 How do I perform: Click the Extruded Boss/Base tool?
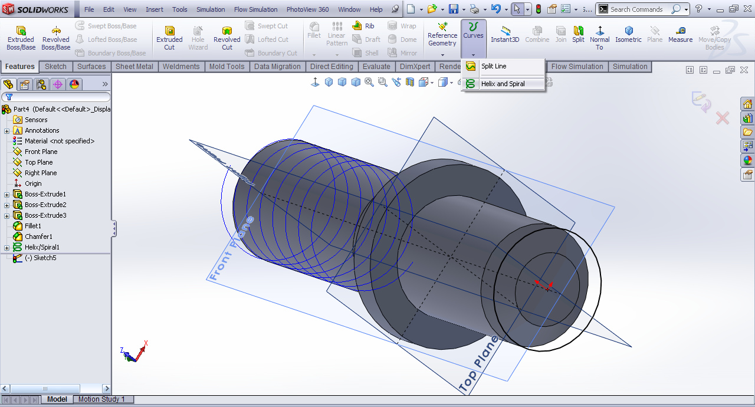[21, 38]
